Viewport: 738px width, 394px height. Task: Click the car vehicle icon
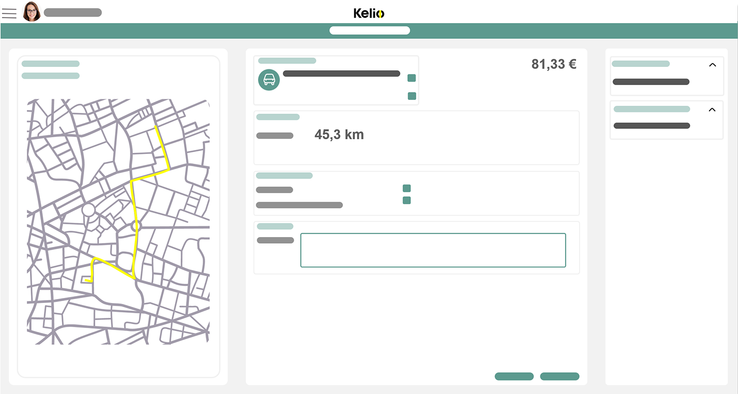[x=269, y=80]
